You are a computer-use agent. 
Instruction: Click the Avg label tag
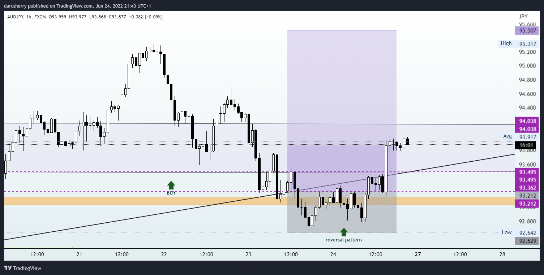507,136
